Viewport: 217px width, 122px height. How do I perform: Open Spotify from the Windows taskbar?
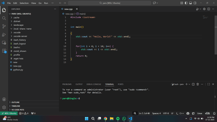point(118,119)
